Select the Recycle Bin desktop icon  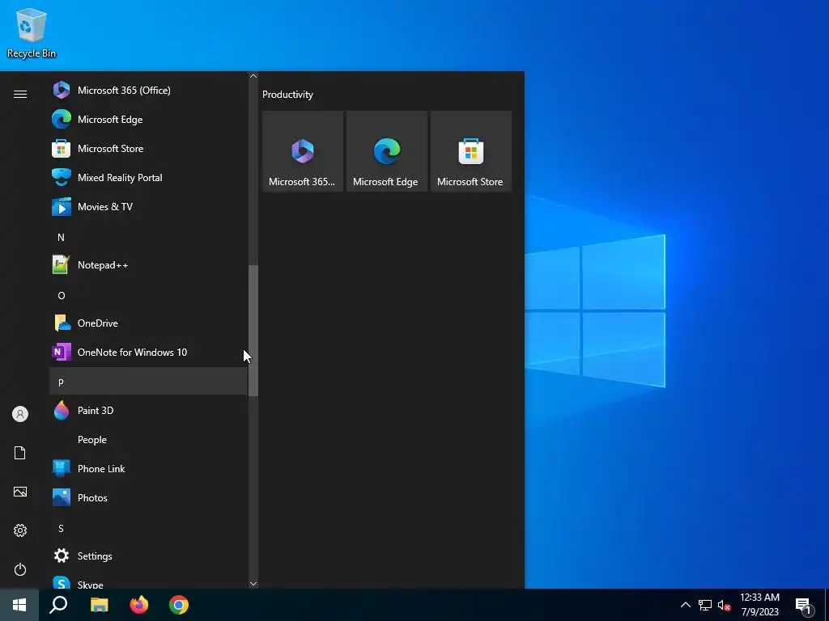click(x=32, y=33)
